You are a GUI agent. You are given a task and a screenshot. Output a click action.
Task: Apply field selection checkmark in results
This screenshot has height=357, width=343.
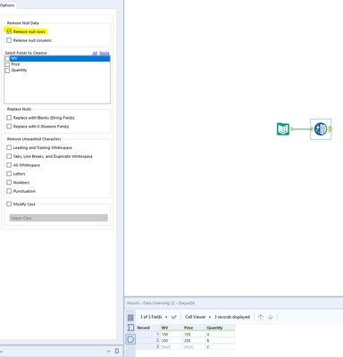point(174,317)
